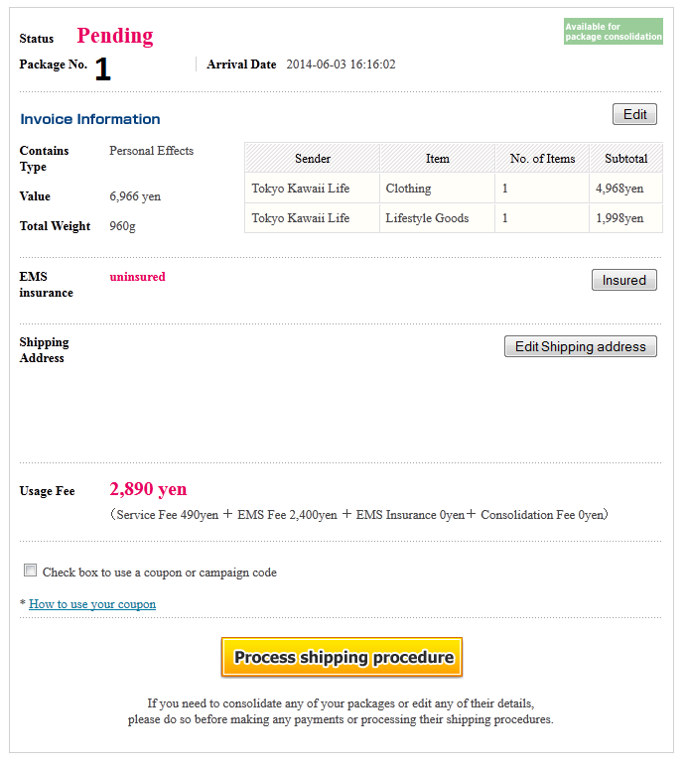The width and height of the screenshot is (687, 764).
Task: Click the Invoice Information heading
Action: pos(90,119)
